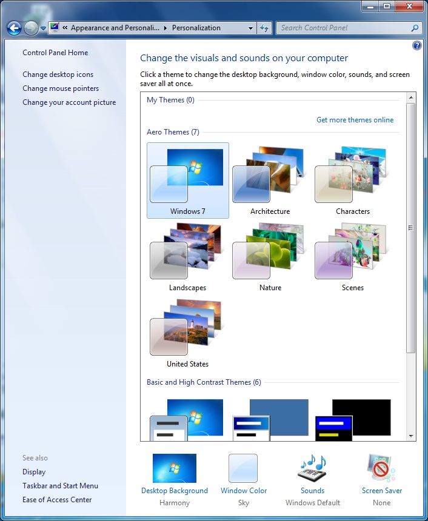
Task: Click Basic and High Contrast Themes header
Action: pos(204,382)
